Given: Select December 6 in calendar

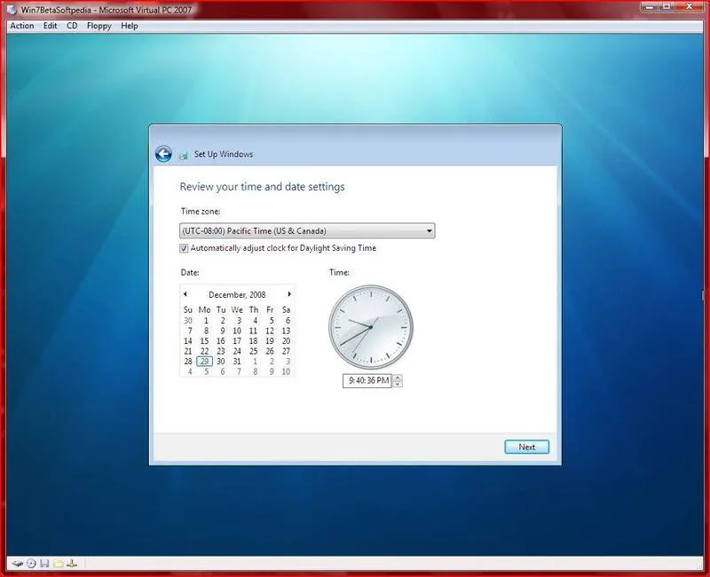Looking at the screenshot, I should (x=287, y=320).
